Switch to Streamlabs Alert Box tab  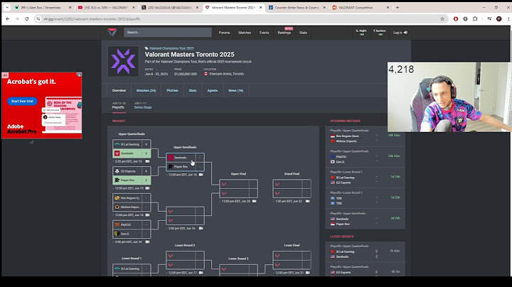pos(42,8)
